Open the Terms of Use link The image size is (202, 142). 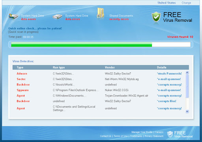pos(121,136)
